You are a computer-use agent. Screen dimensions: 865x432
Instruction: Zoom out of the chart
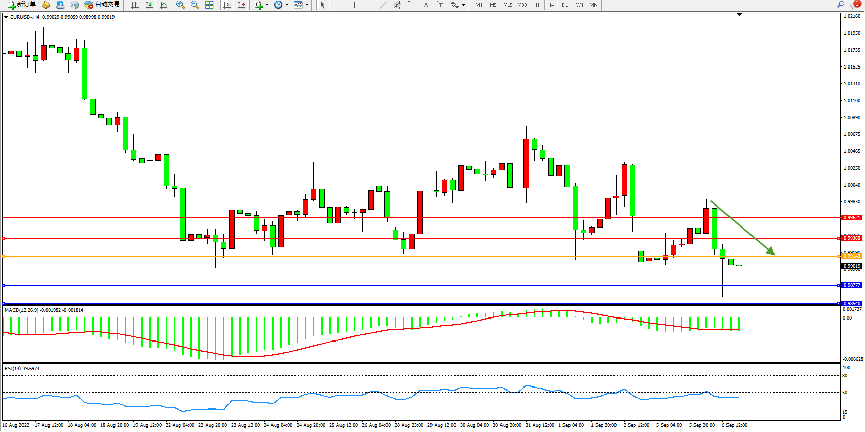tap(194, 5)
